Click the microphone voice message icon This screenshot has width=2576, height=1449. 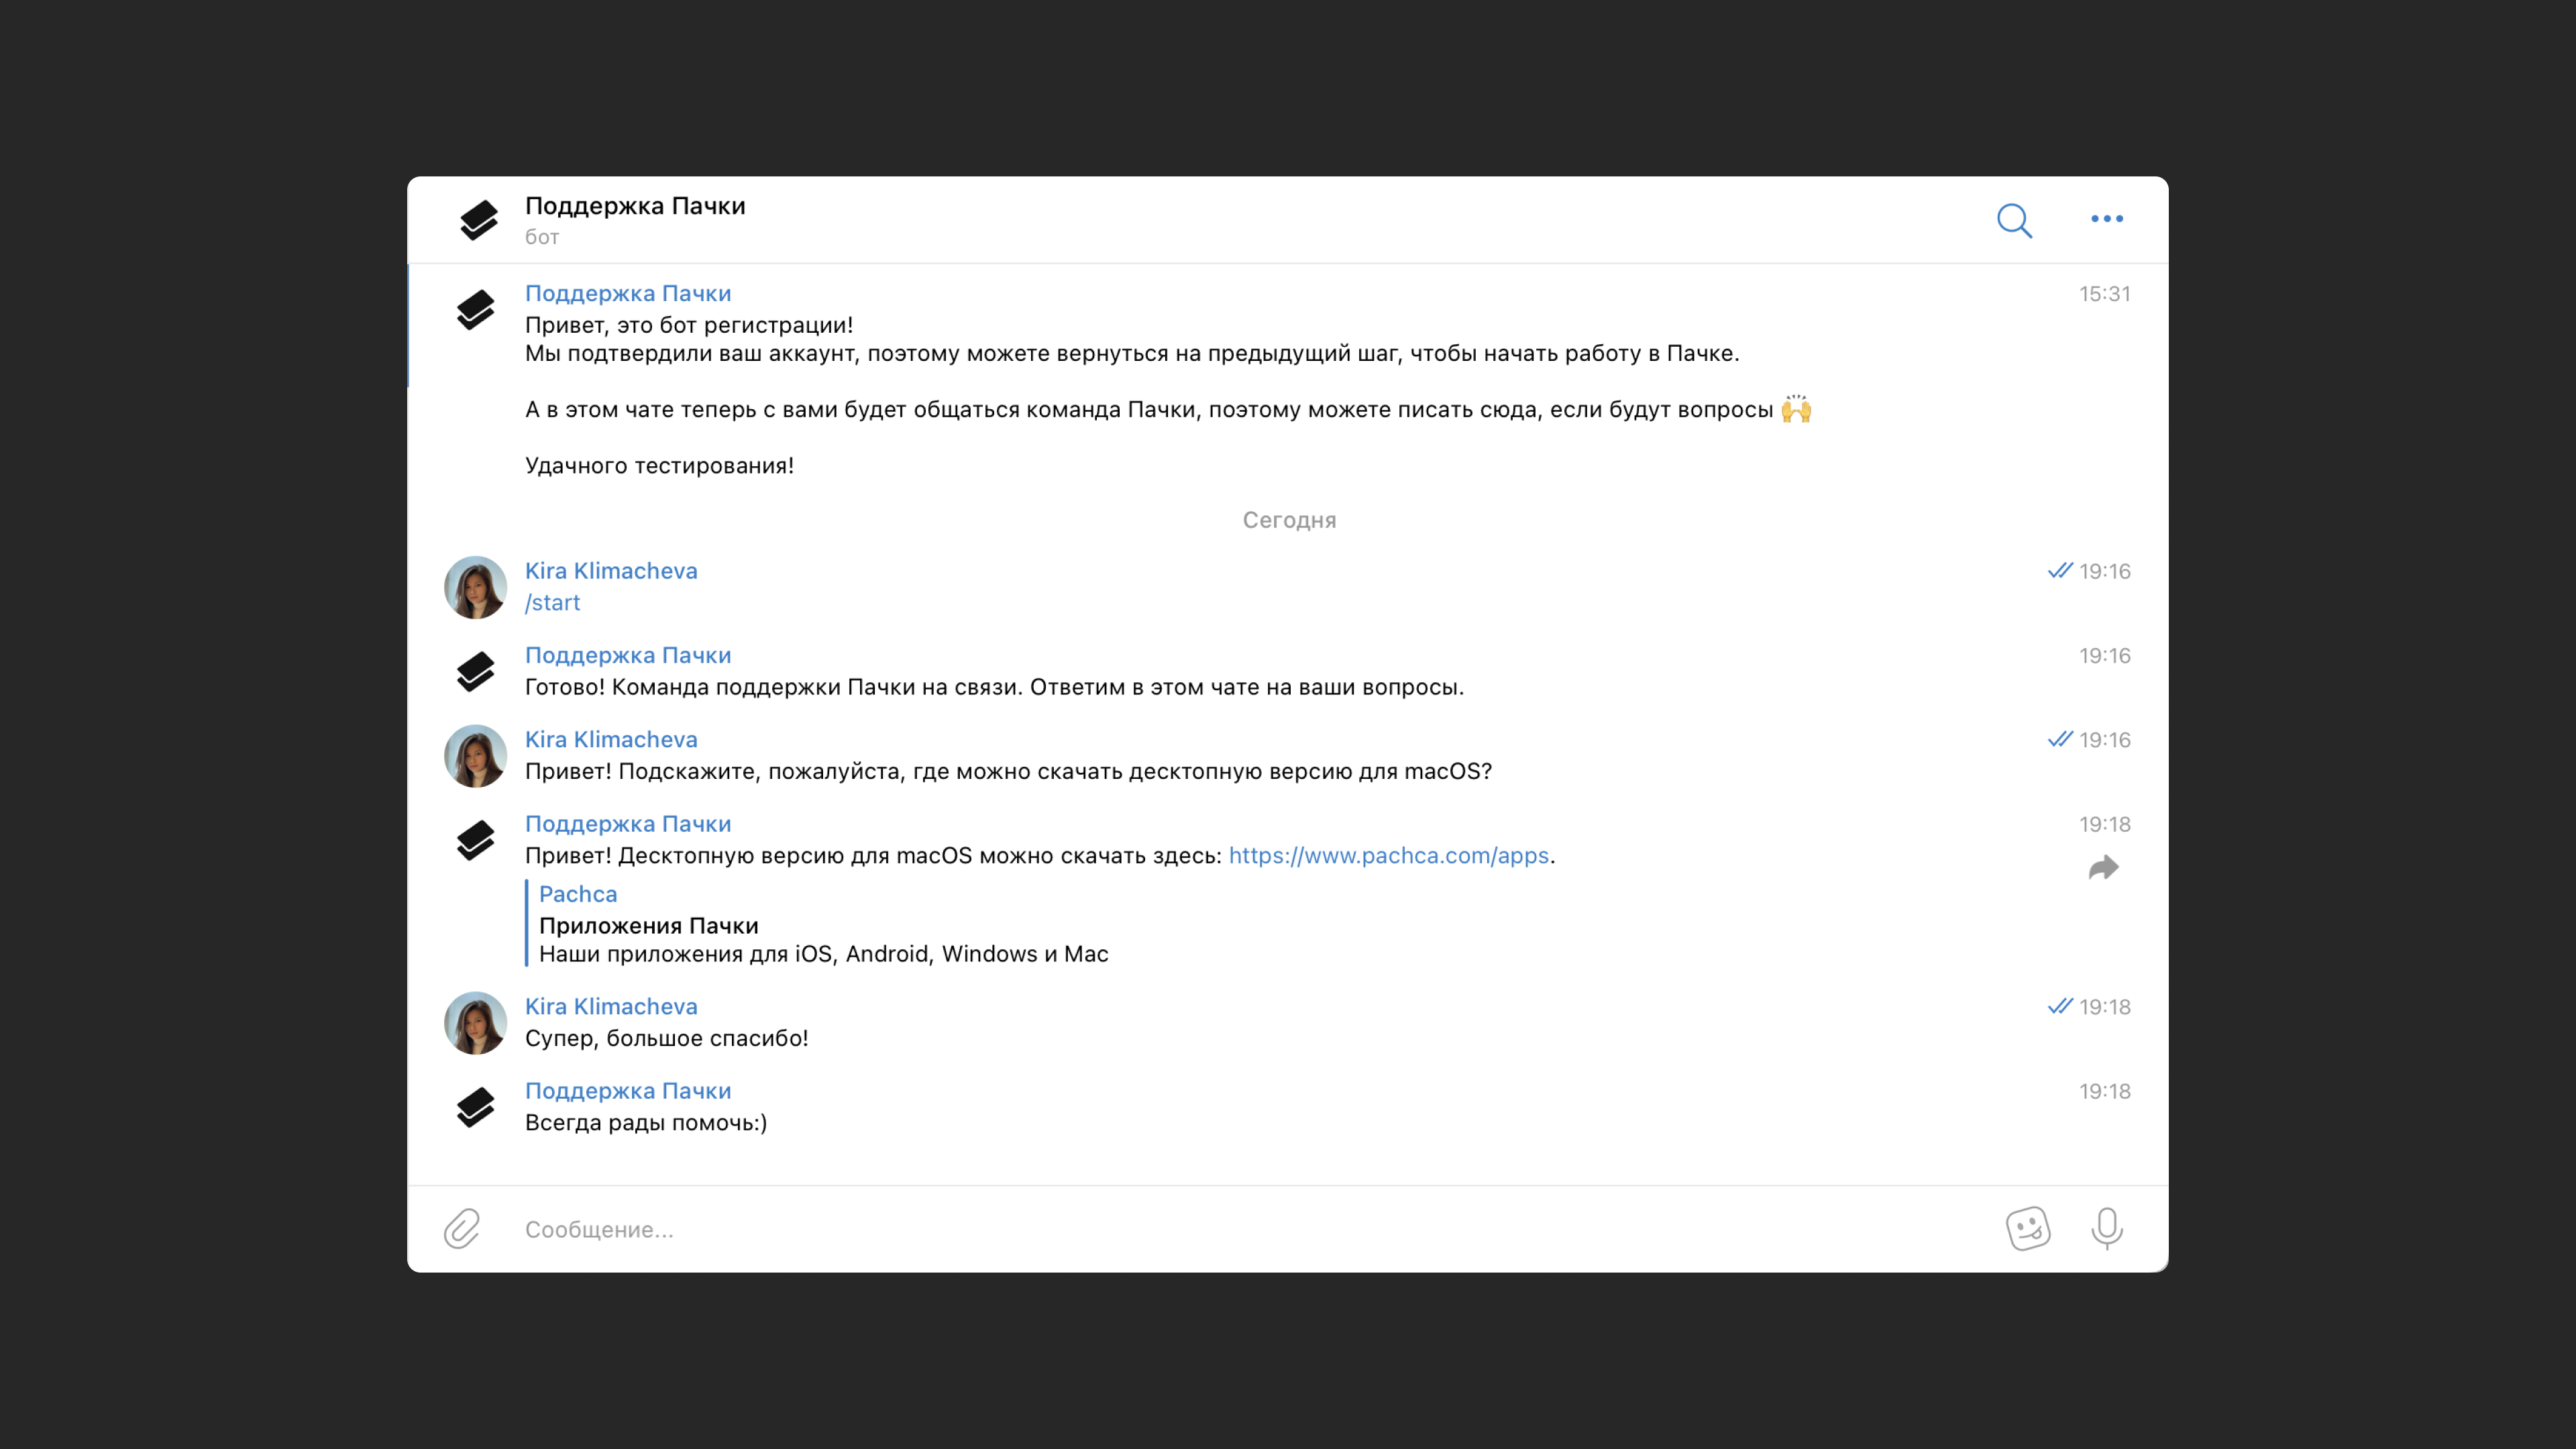tap(2106, 1228)
